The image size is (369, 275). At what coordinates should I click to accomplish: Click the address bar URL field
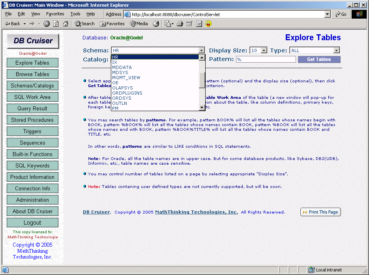[x=227, y=14]
